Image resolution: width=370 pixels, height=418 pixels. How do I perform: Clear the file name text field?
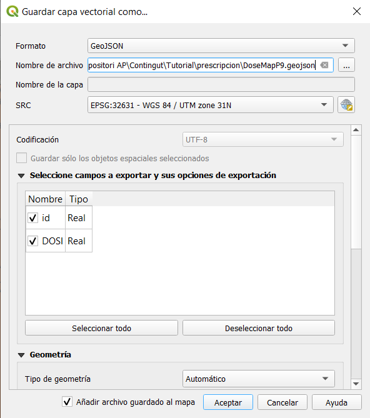click(324, 65)
